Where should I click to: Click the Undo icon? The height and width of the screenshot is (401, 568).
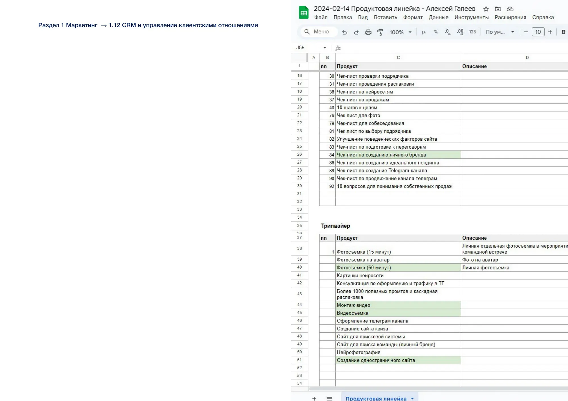tap(344, 32)
